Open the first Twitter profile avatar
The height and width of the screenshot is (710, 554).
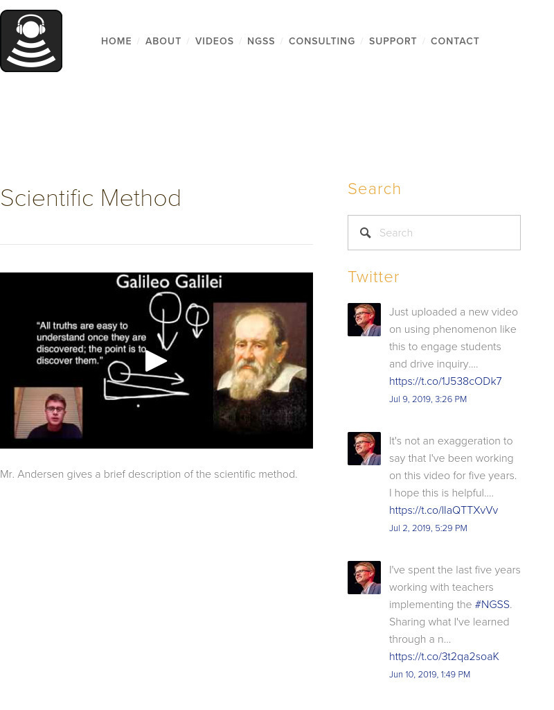coord(364,320)
